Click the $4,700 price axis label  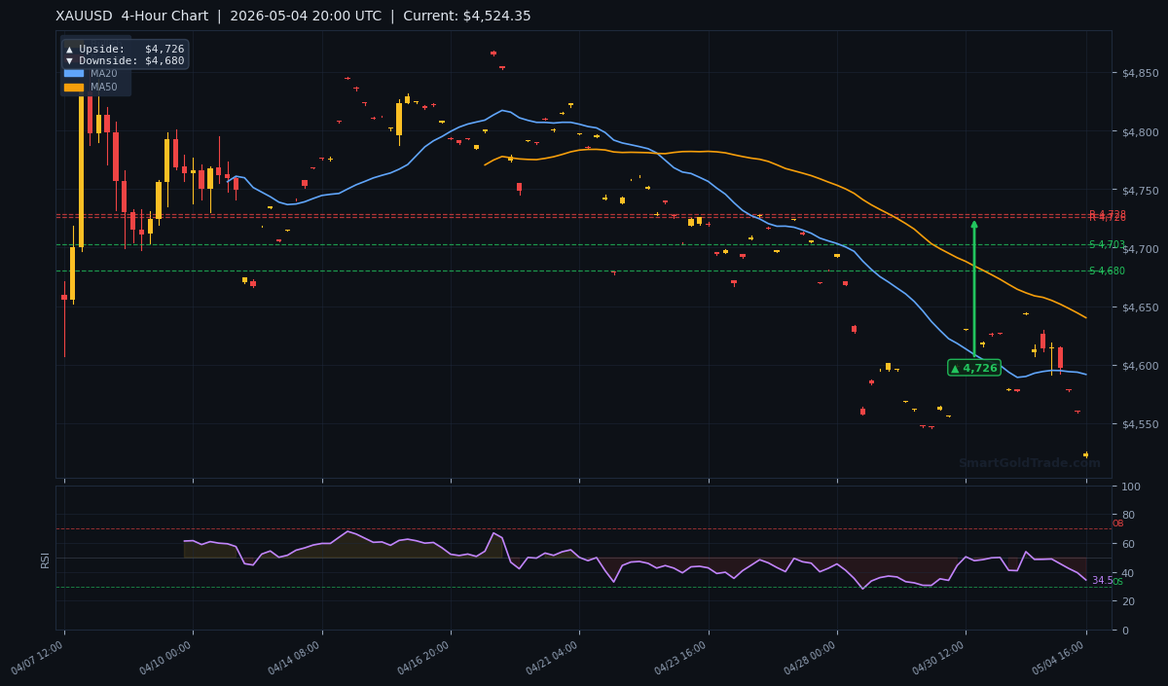[1140, 249]
